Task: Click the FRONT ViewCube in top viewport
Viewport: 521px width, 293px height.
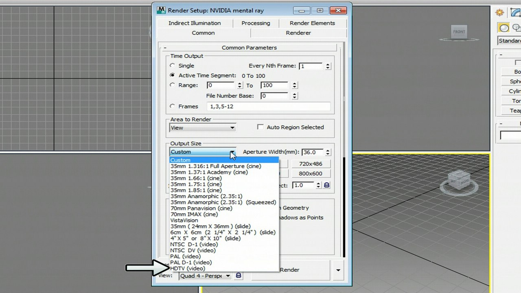Action: pyautogui.click(x=459, y=32)
